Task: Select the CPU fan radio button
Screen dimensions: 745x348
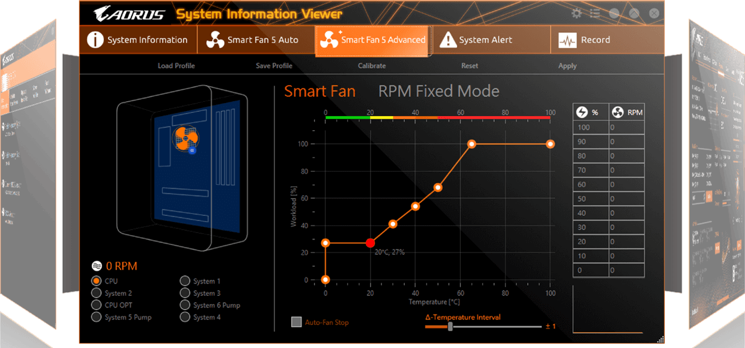Action: 96,281
